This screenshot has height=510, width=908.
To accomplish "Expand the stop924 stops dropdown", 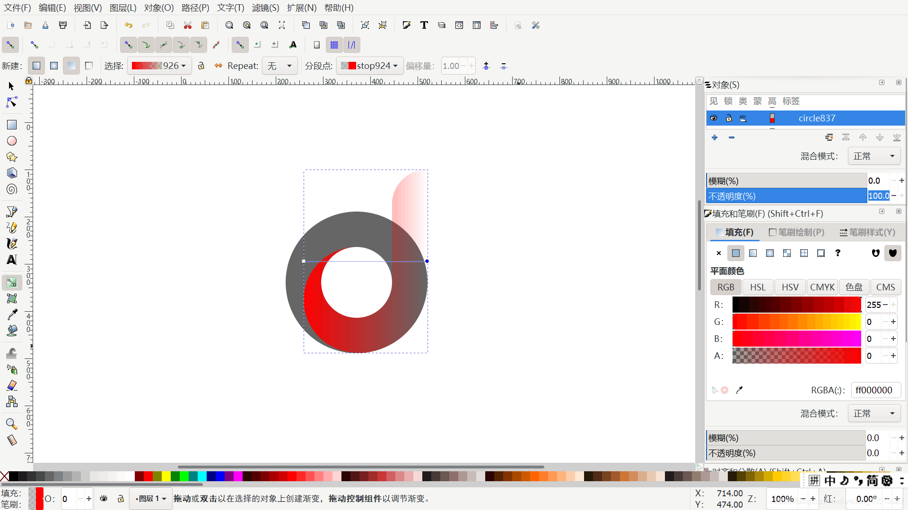I will [370, 66].
